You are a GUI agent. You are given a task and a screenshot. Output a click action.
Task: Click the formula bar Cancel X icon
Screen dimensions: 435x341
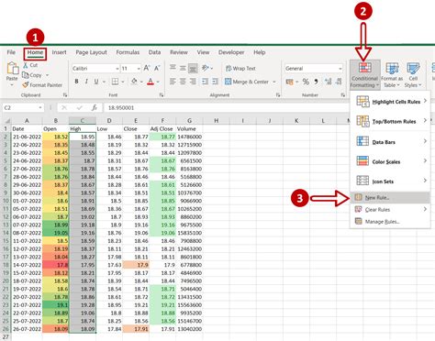coord(64,107)
